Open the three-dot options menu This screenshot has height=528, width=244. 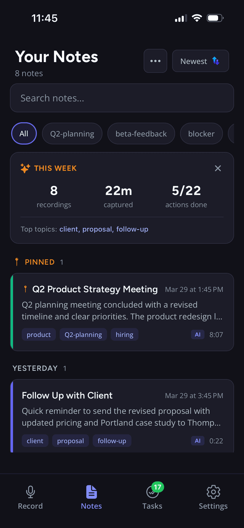pos(155,61)
